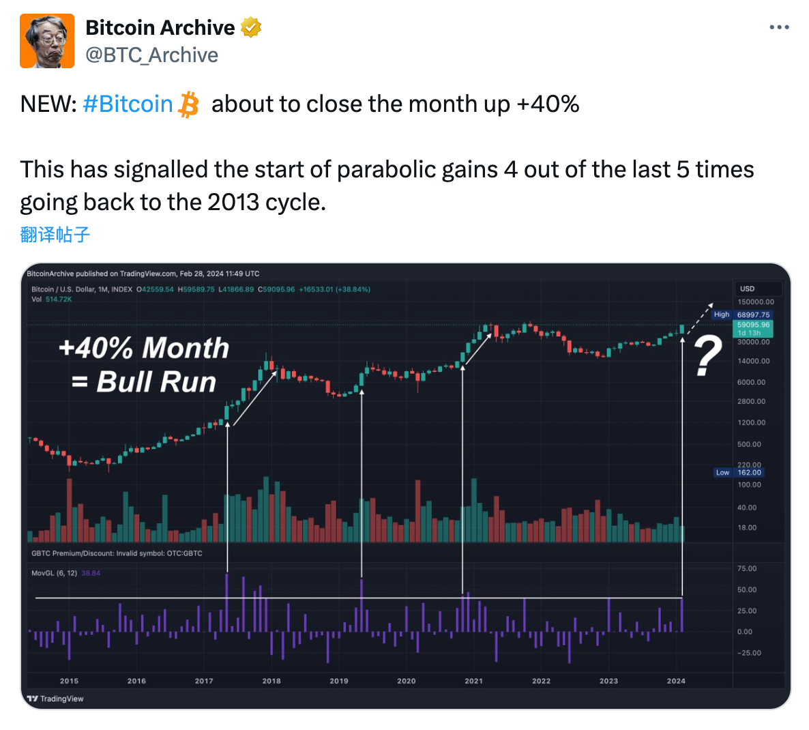Click the @BTC_Archive handle
Image resolution: width=809 pixels, height=730 pixels.
click(151, 55)
